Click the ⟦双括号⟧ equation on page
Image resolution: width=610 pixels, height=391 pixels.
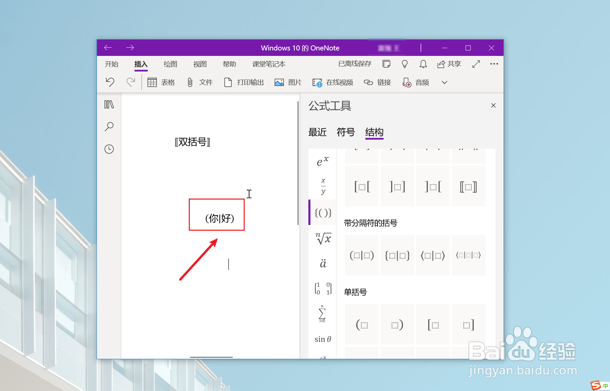point(192,142)
